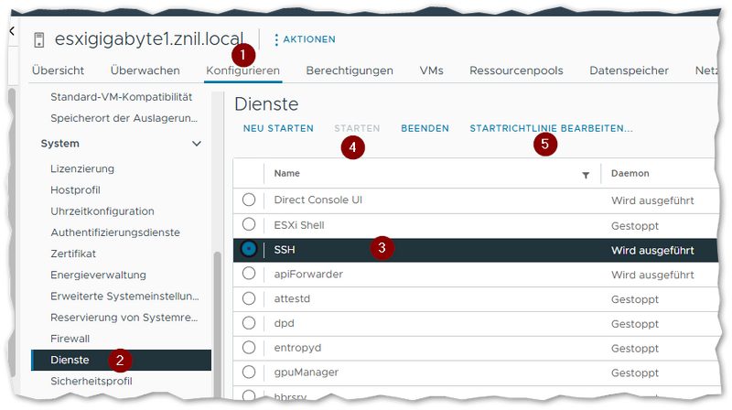Switch to the Konfigurieren tab
The height and width of the screenshot is (410, 732).
coord(242,70)
